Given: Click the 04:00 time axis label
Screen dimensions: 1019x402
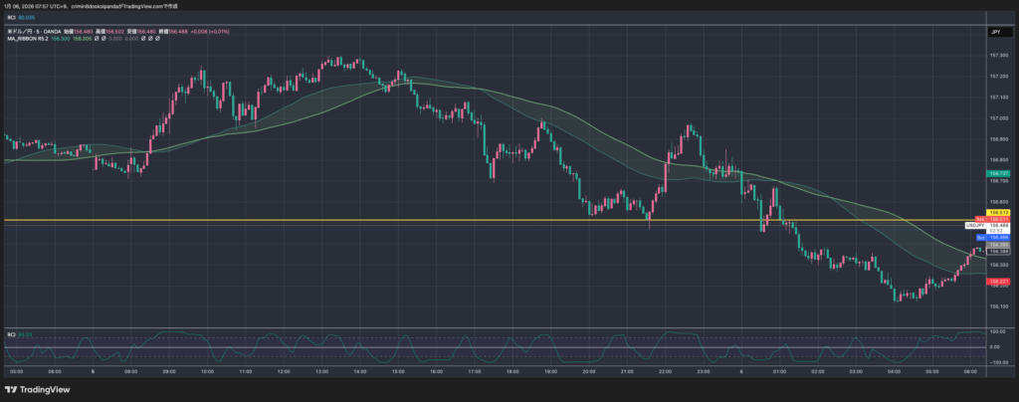Looking at the screenshot, I should point(894,371).
